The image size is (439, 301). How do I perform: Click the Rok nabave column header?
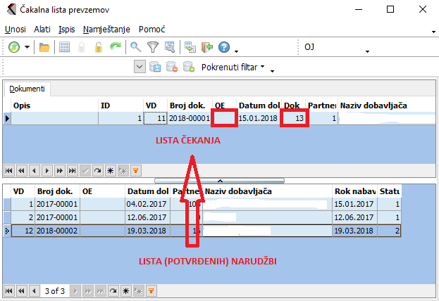tap(354, 191)
